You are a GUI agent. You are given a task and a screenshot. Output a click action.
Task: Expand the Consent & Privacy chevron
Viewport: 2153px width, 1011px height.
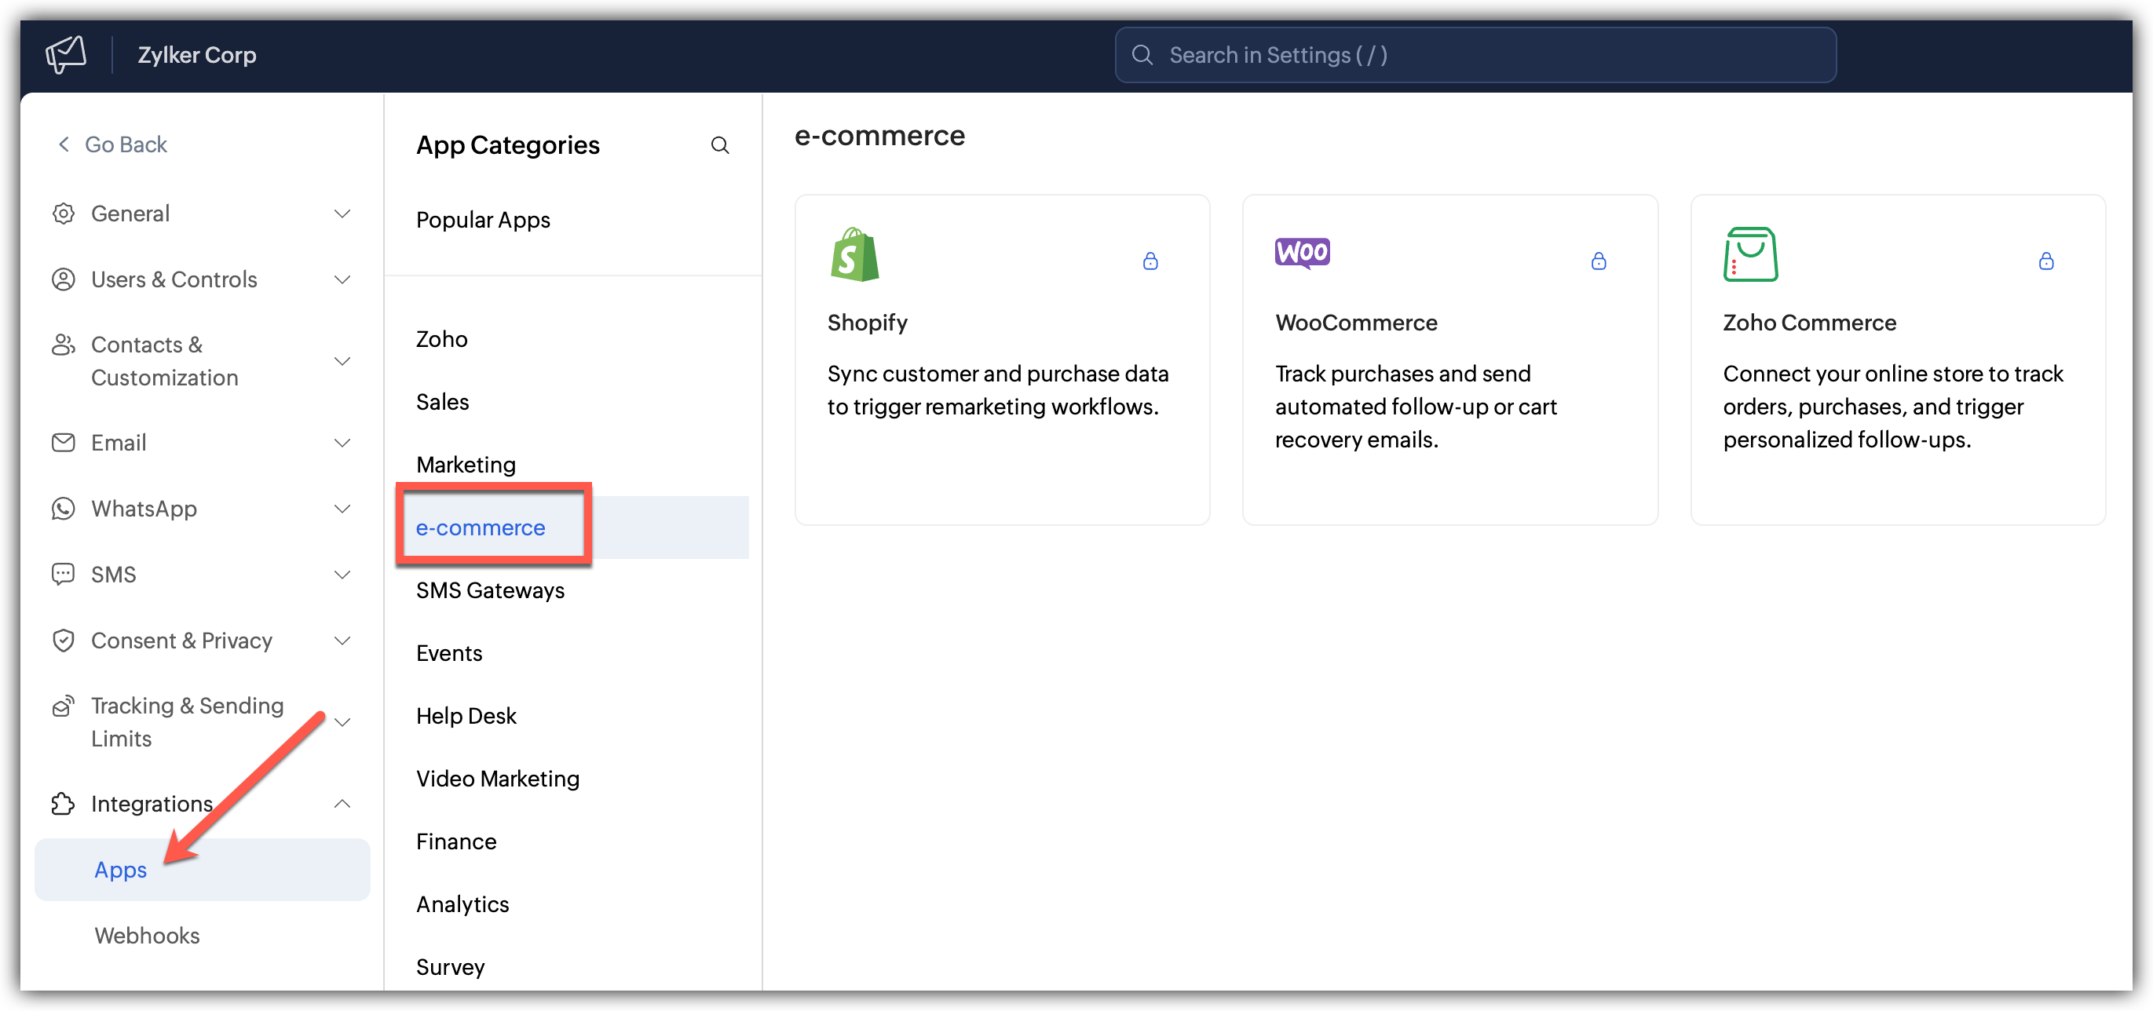click(x=342, y=641)
